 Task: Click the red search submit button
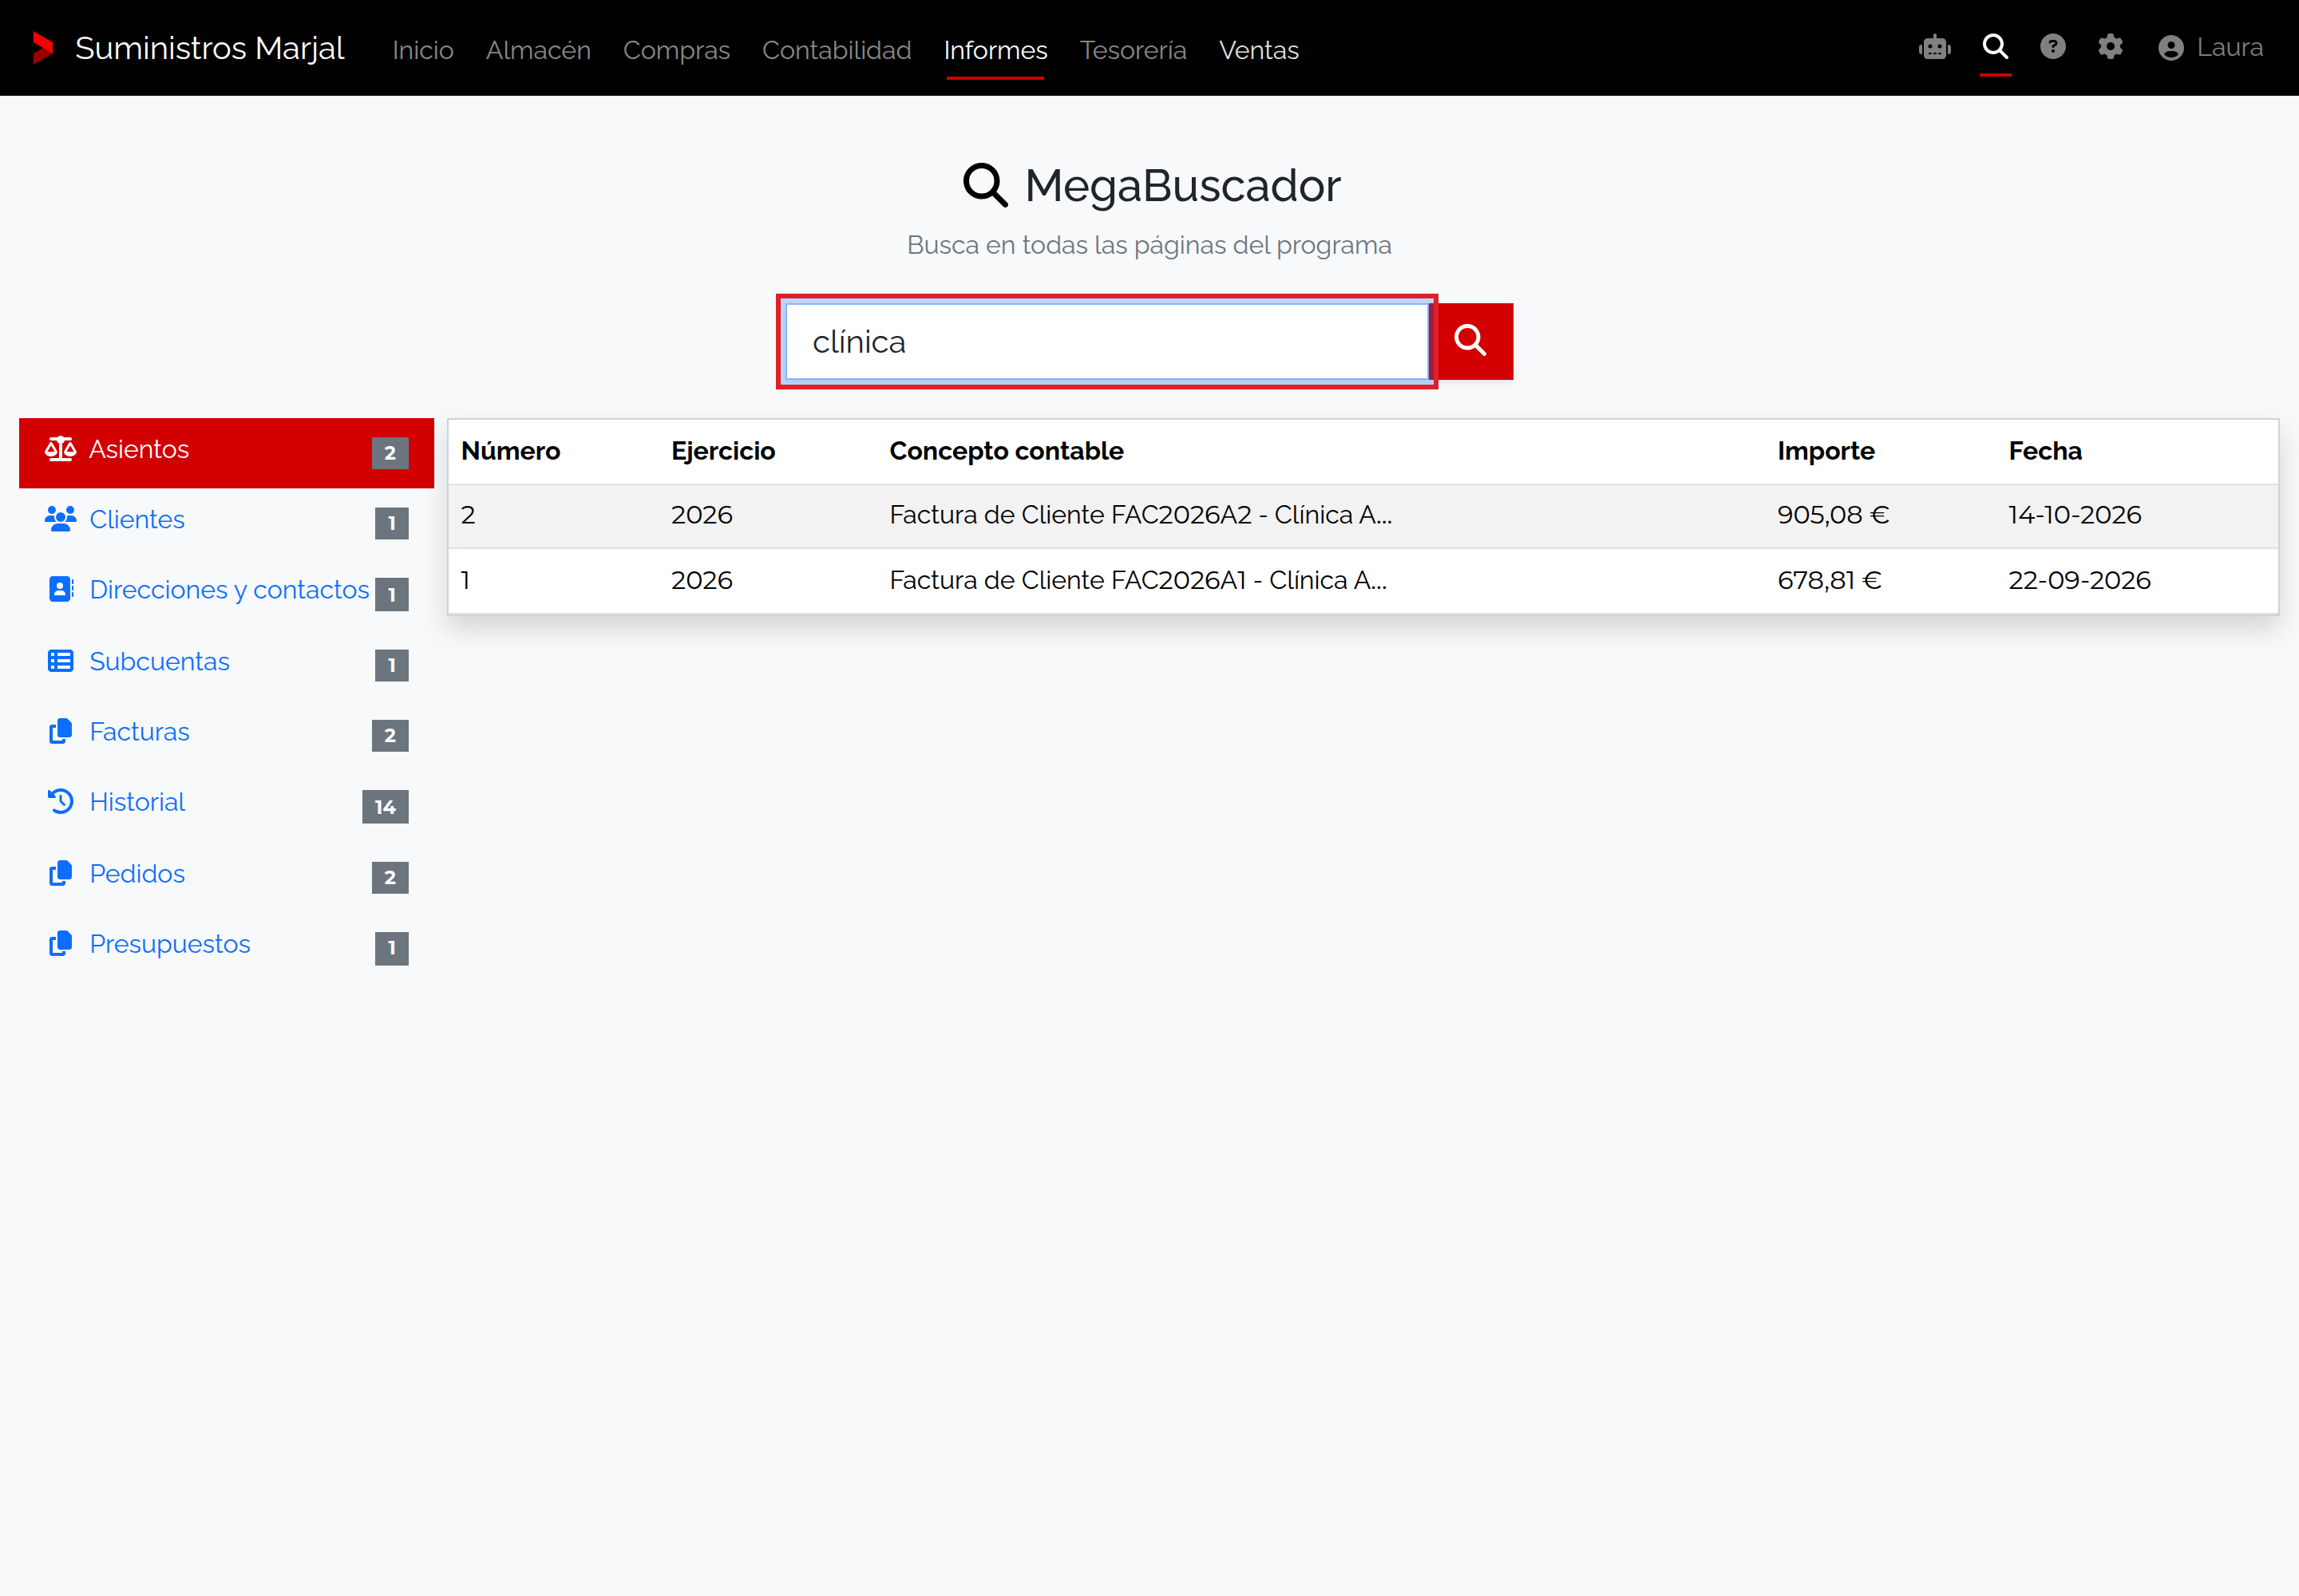1472,341
